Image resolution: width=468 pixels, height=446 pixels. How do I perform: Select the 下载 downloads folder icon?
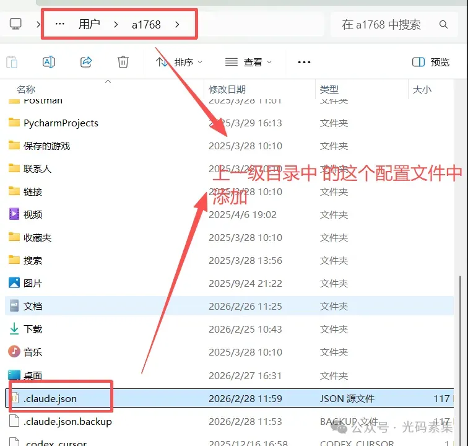tap(14, 329)
